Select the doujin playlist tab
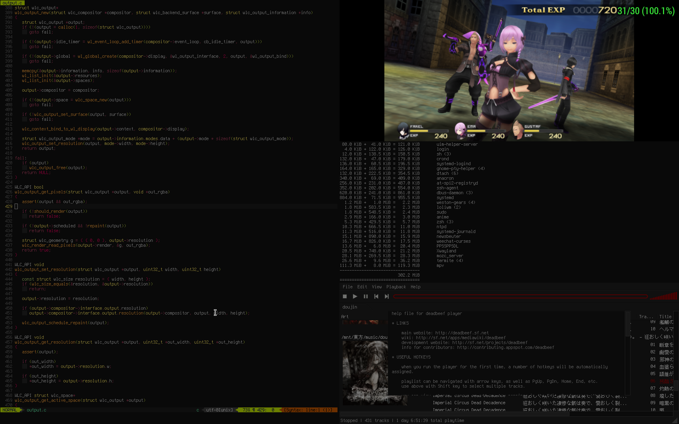Image resolution: width=679 pixels, height=424 pixels. pos(350,307)
